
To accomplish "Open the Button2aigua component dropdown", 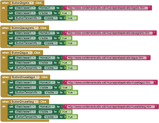I will 22,53.
